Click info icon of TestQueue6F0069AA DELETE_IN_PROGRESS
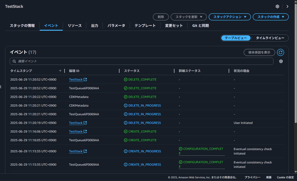The width and height of the screenshot is (297, 181). coord(126,114)
